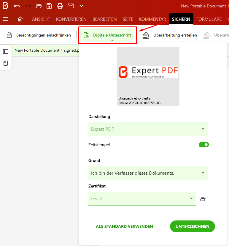
Task: Browse for a certificate with folder icon
Action: (202, 199)
